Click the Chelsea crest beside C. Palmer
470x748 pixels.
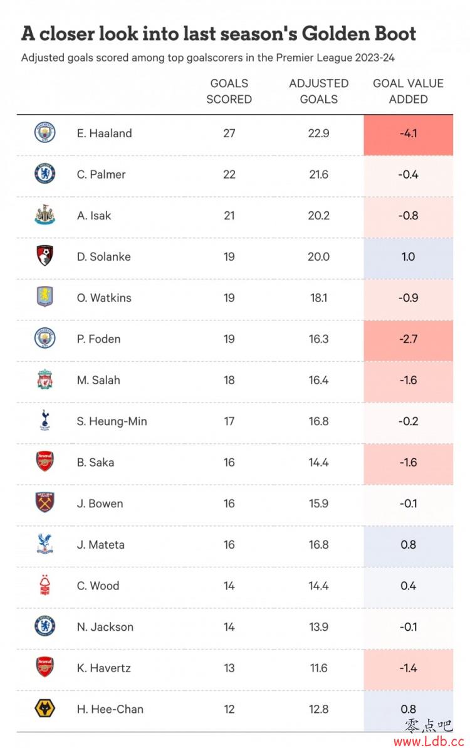[x=45, y=174]
